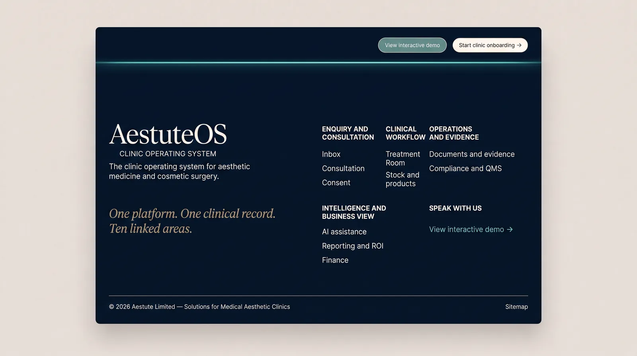Click the clinic operating system description paragraph
The height and width of the screenshot is (356, 637).
click(x=180, y=171)
